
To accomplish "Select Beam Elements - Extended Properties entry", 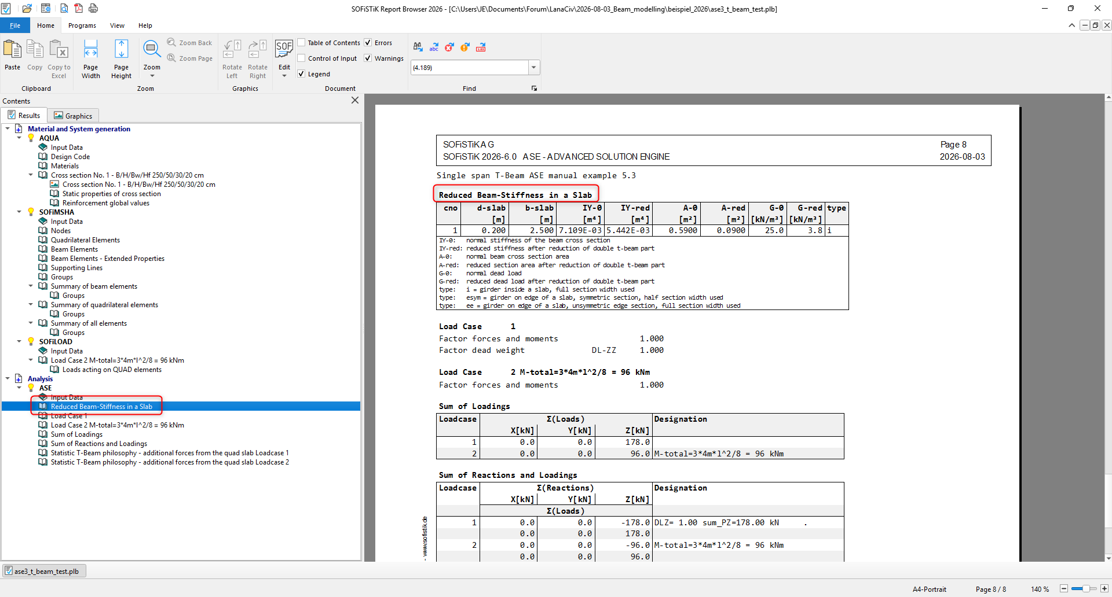I will 108,259.
